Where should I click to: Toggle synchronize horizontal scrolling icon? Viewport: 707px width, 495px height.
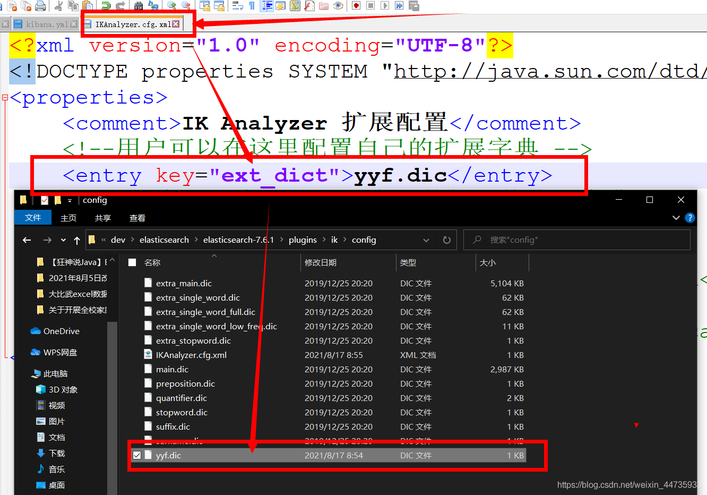tap(219, 6)
